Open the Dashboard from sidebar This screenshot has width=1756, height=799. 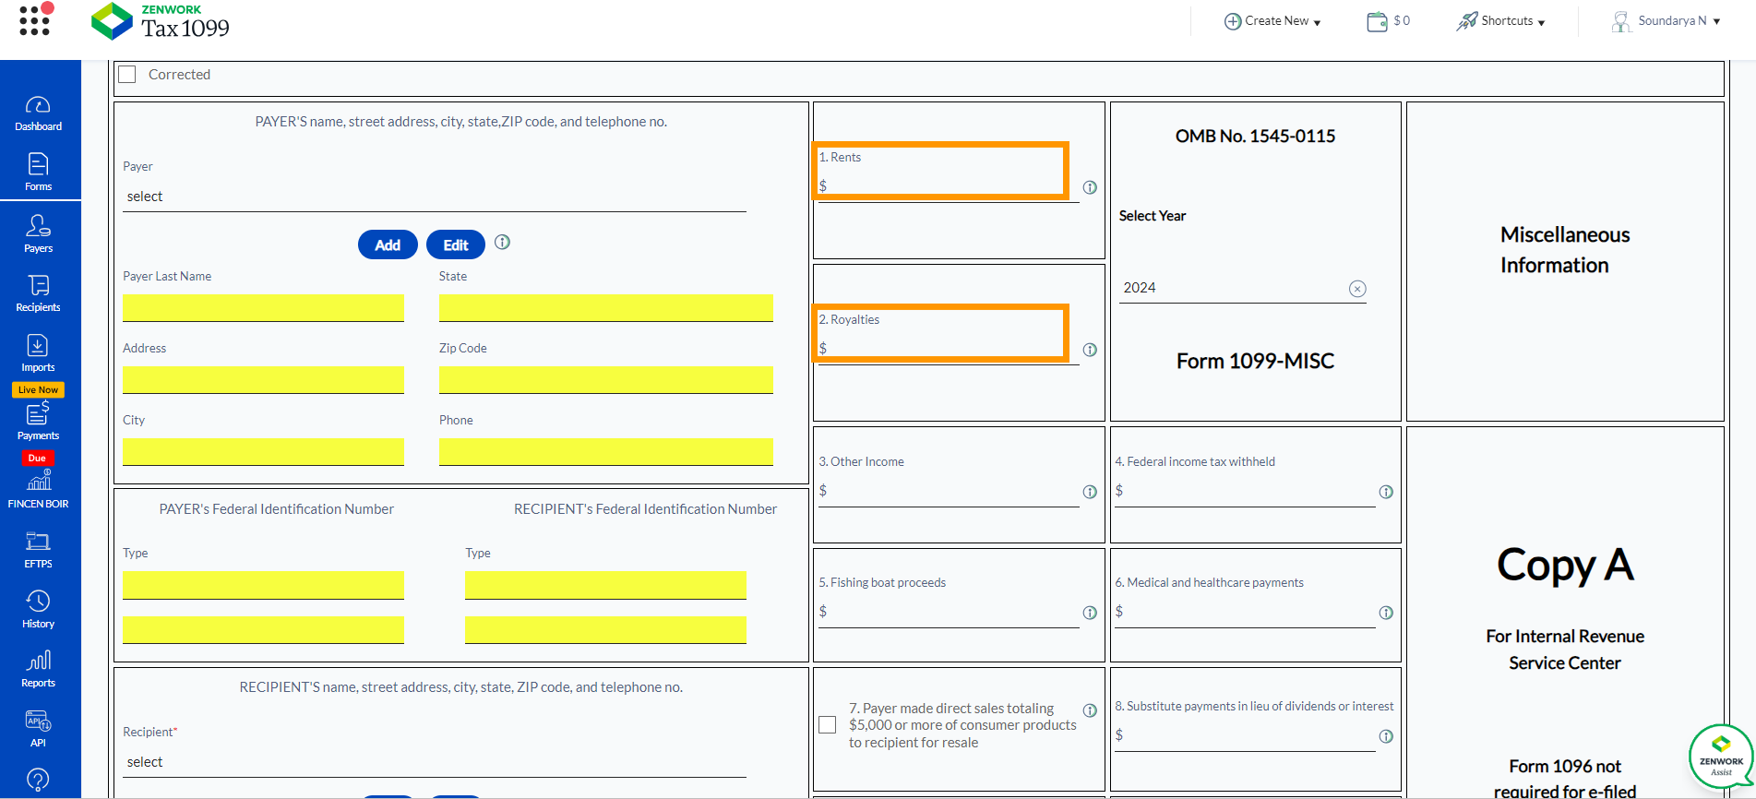tap(38, 114)
